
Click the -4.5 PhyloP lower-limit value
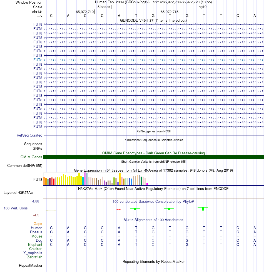36,215
